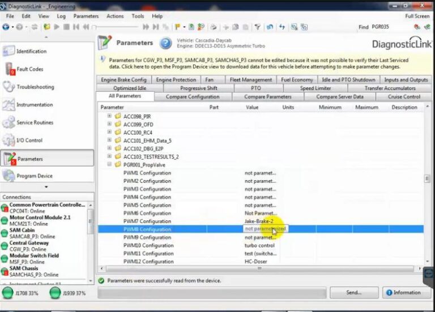Viewport: 435px width, 312px height.
Task: Switch to Engine Brake Config tab
Action: coord(123,80)
